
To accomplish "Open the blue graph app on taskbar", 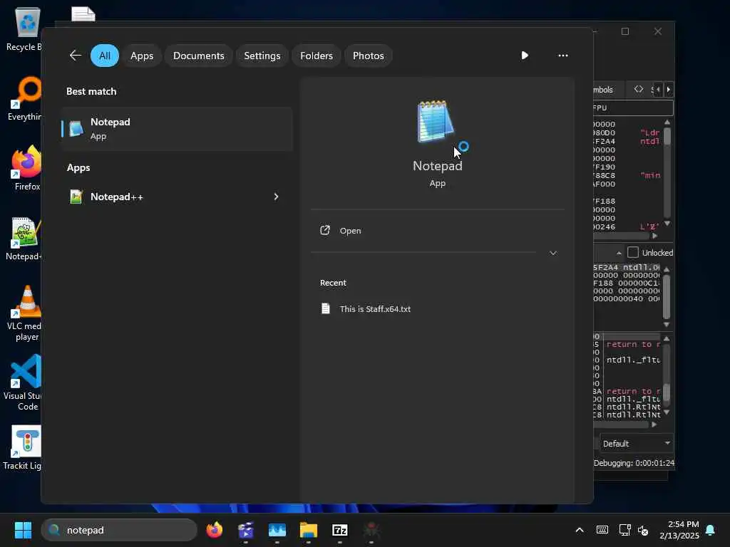I will pyautogui.click(x=277, y=530).
